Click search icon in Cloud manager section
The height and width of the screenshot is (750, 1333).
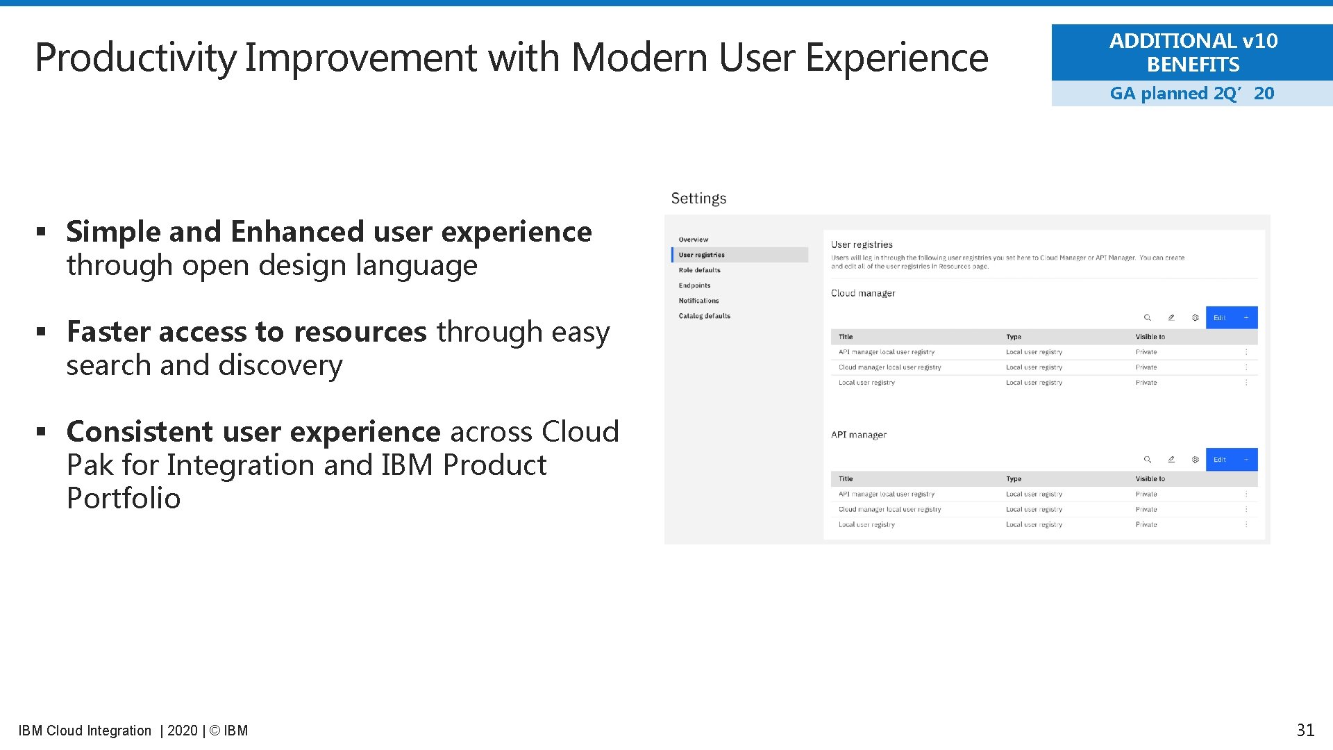point(1147,317)
